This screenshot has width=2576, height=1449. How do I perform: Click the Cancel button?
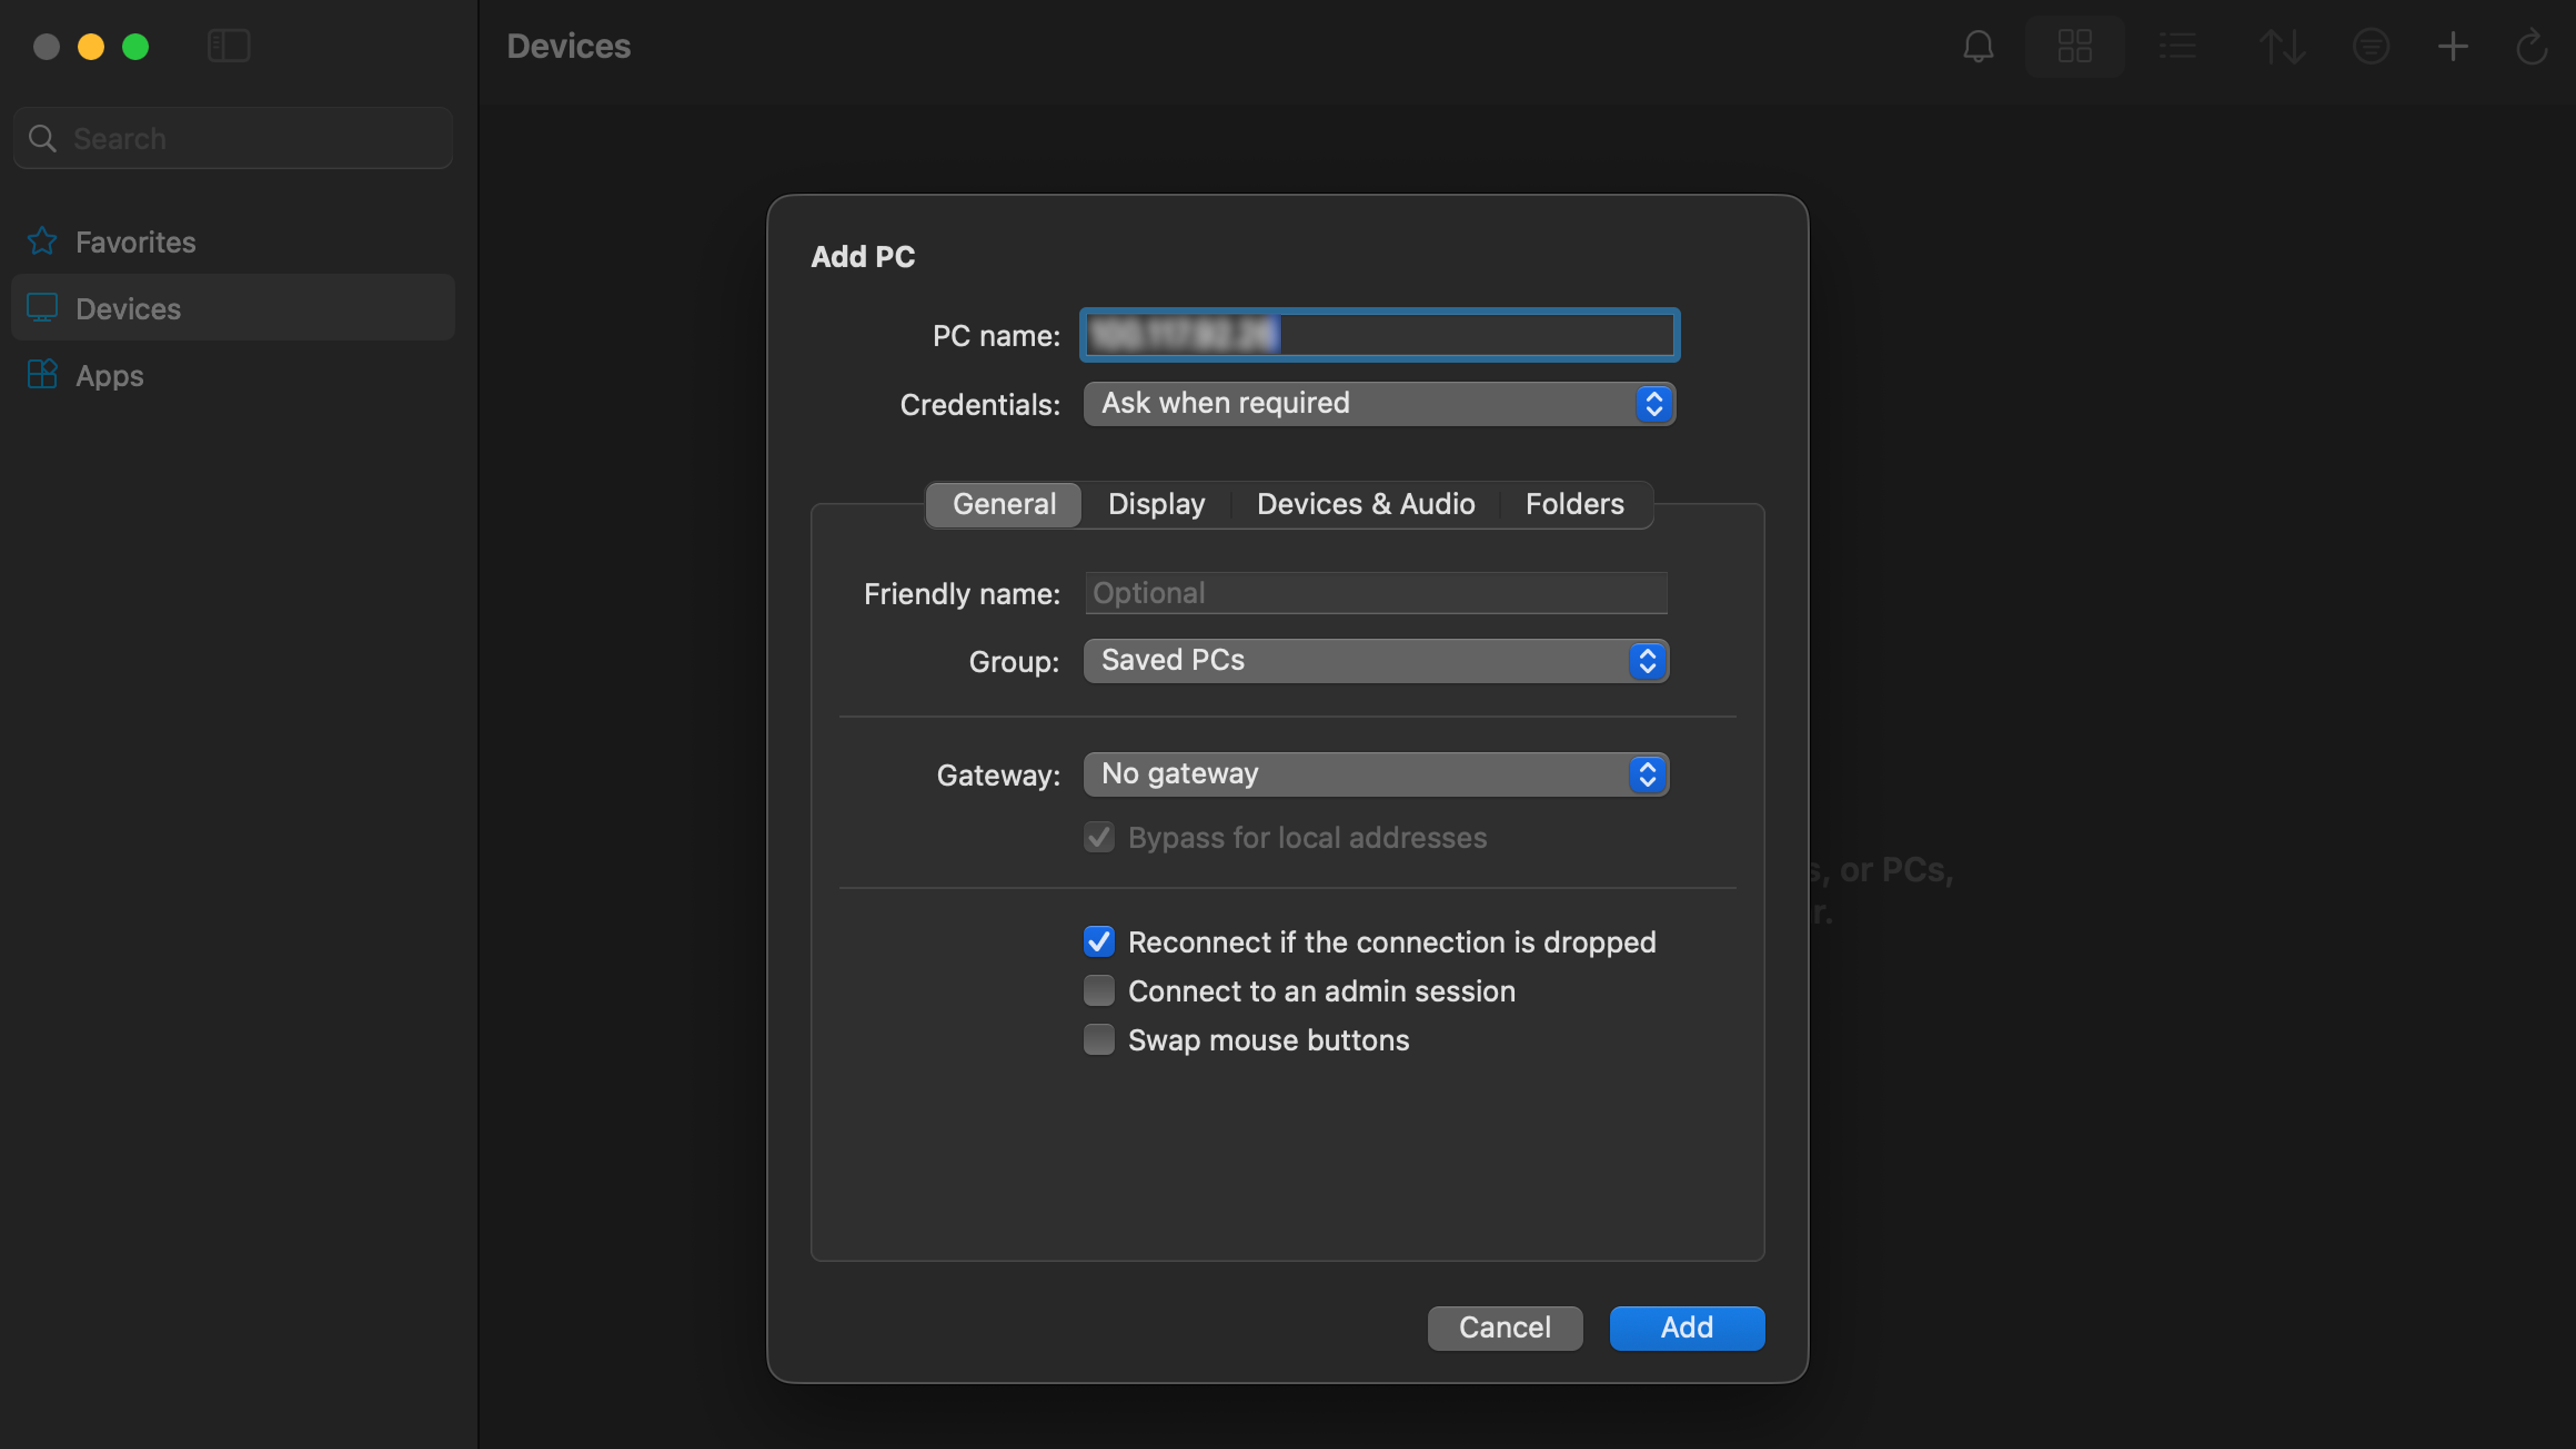click(x=1504, y=1327)
